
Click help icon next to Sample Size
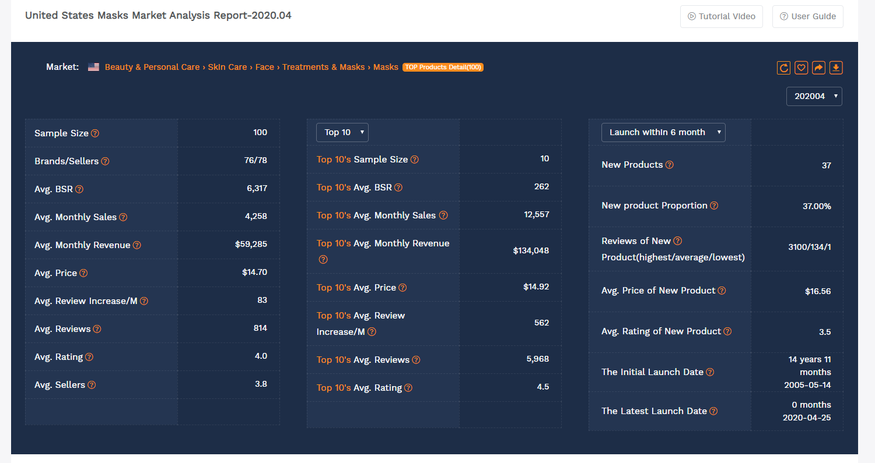pos(95,133)
